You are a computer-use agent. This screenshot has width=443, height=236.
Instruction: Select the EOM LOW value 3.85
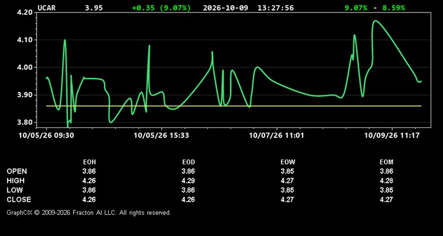coord(386,190)
